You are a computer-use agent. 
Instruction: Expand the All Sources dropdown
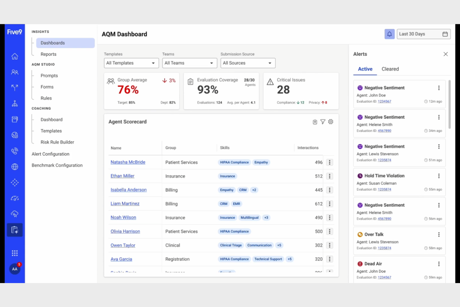pos(248,63)
